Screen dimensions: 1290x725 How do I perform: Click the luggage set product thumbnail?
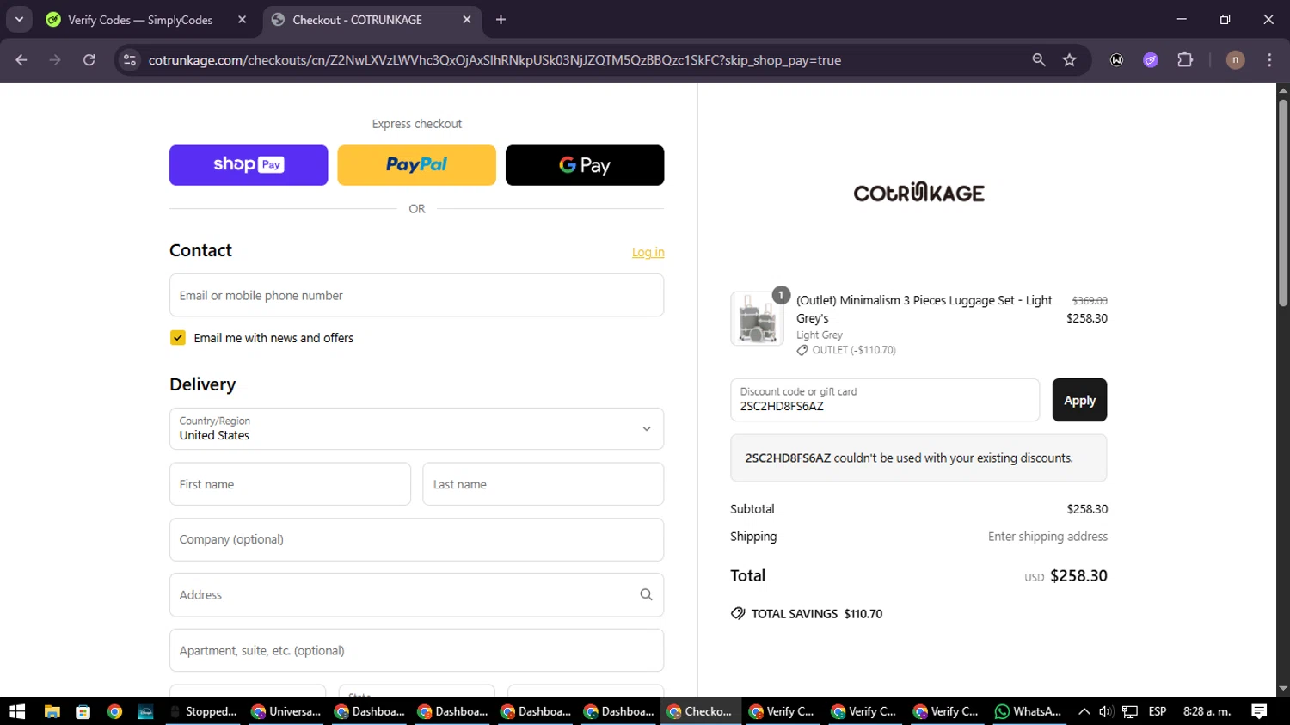(x=757, y=318)
